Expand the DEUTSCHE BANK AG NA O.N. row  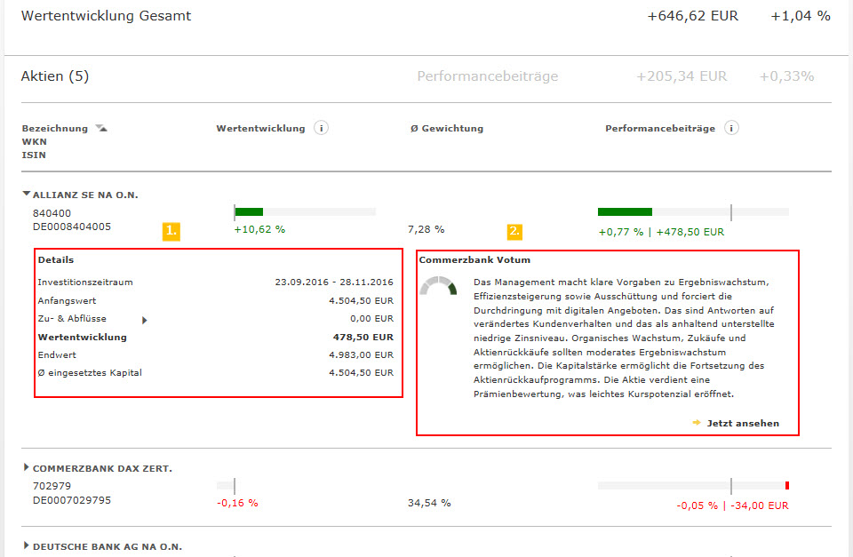[27, 546]
